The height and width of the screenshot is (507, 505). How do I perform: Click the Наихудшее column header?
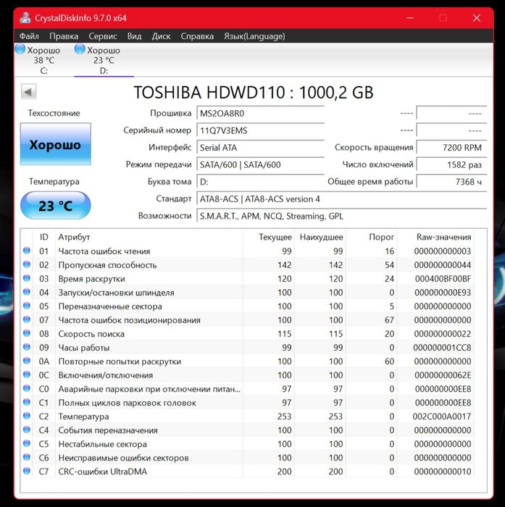tap(321, 237)
